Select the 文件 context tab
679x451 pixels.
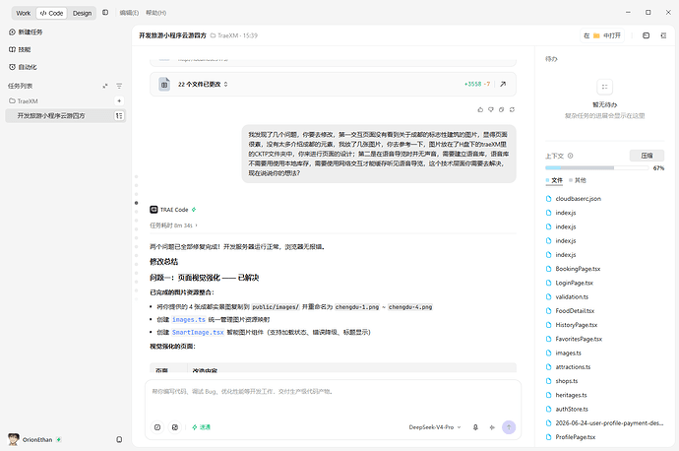tap(554, 180)
